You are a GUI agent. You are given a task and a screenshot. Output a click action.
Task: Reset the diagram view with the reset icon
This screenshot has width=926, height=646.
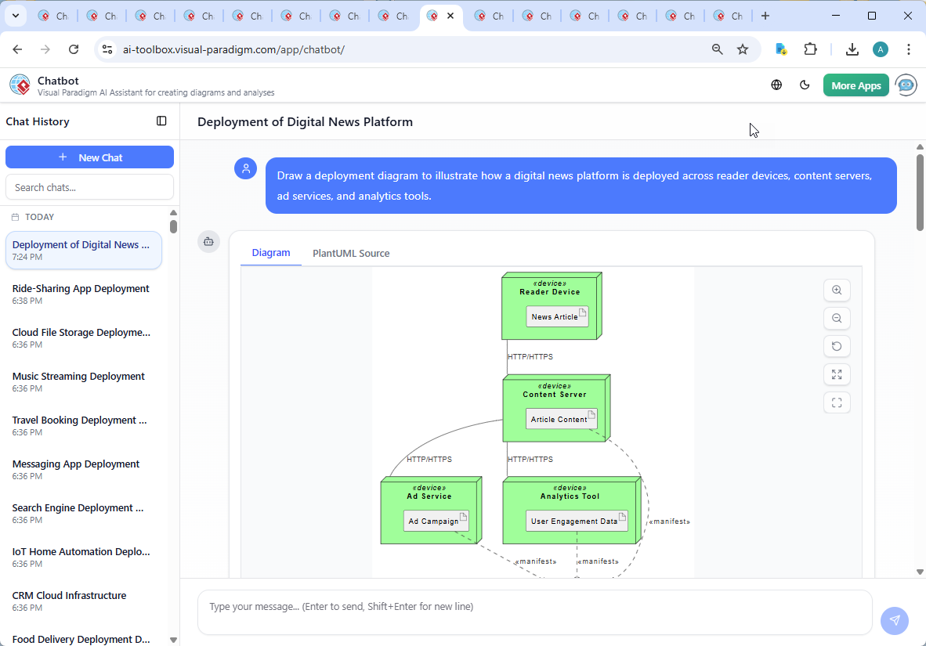(837, 346)
